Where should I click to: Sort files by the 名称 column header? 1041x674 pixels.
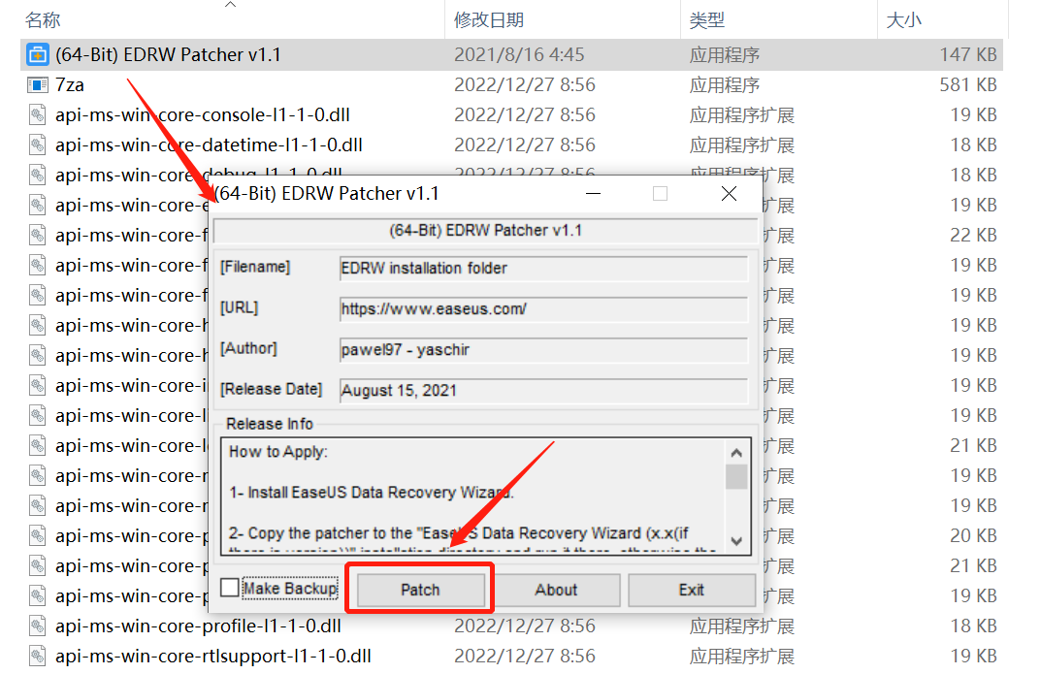click(43, 20)
